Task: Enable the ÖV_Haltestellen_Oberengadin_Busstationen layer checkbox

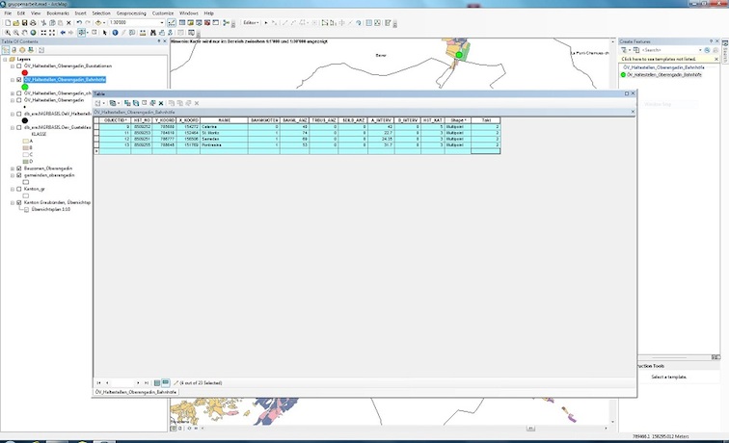Action: pos(18,65)
